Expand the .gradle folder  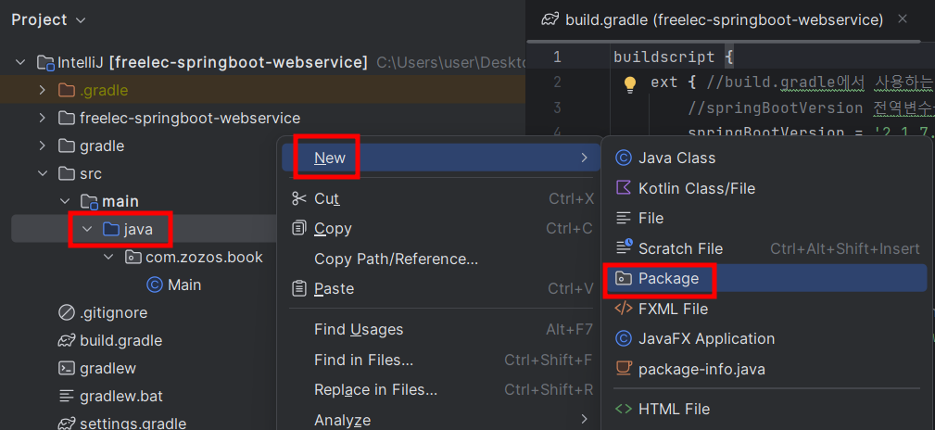[43, 90]
